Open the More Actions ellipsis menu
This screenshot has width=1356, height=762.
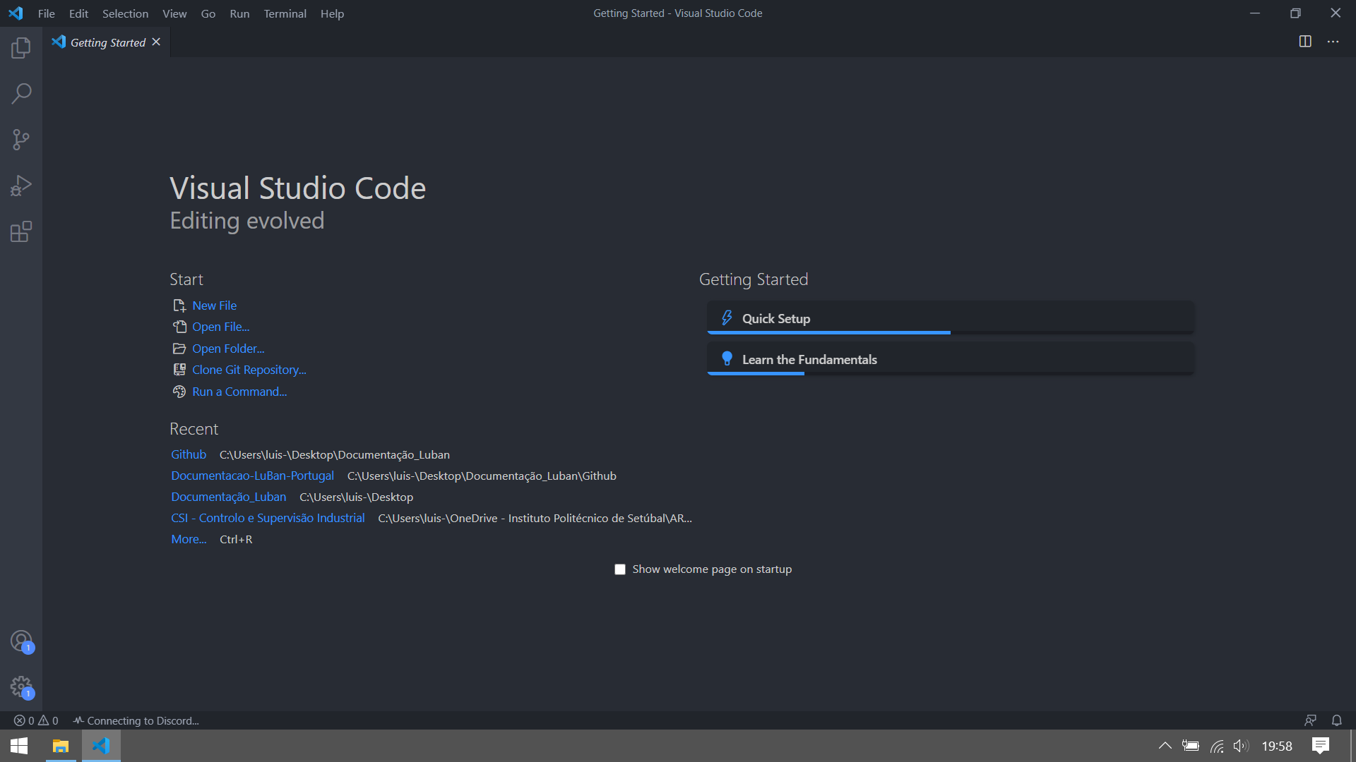click(x=1333, y=42)
